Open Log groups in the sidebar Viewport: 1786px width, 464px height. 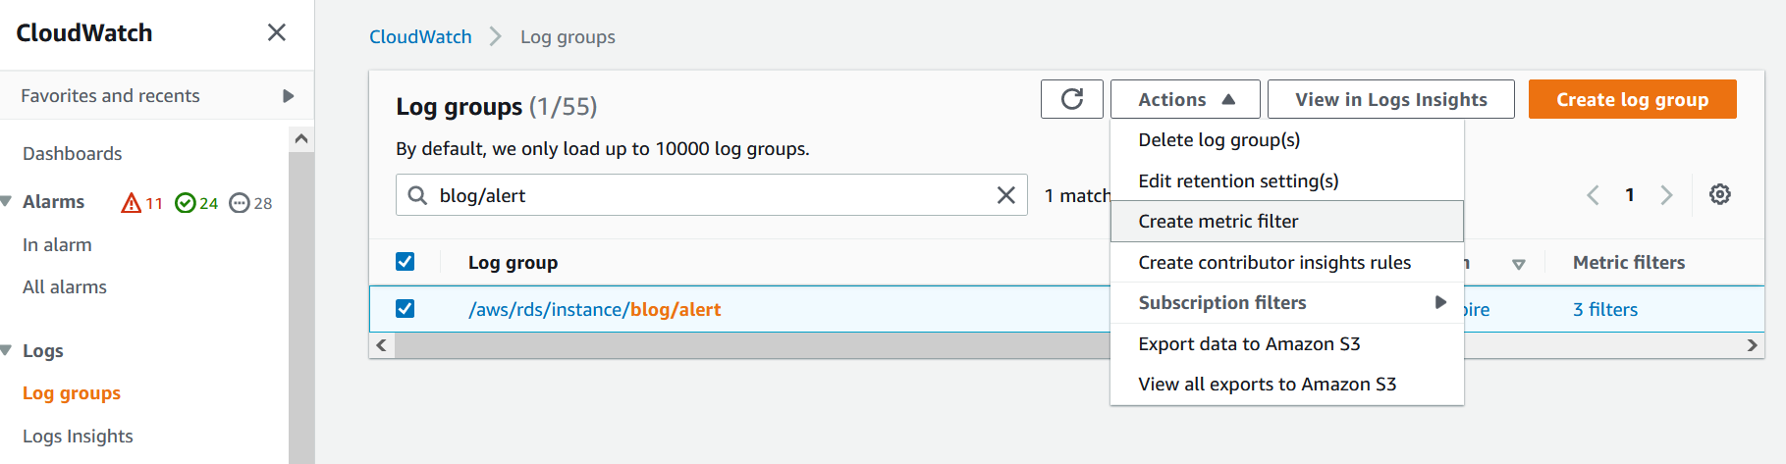pos(72,393)
